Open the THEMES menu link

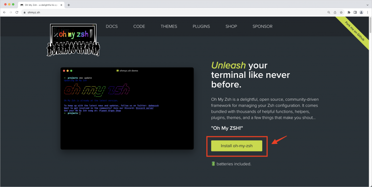click(169, 26)
